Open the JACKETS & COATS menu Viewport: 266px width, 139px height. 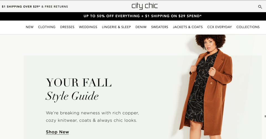pyautogui.click(x=188, y=27)
